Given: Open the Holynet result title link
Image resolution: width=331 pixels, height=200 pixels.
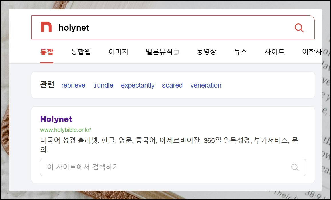Looking at the screenshot, I should (x=56, y=119).
